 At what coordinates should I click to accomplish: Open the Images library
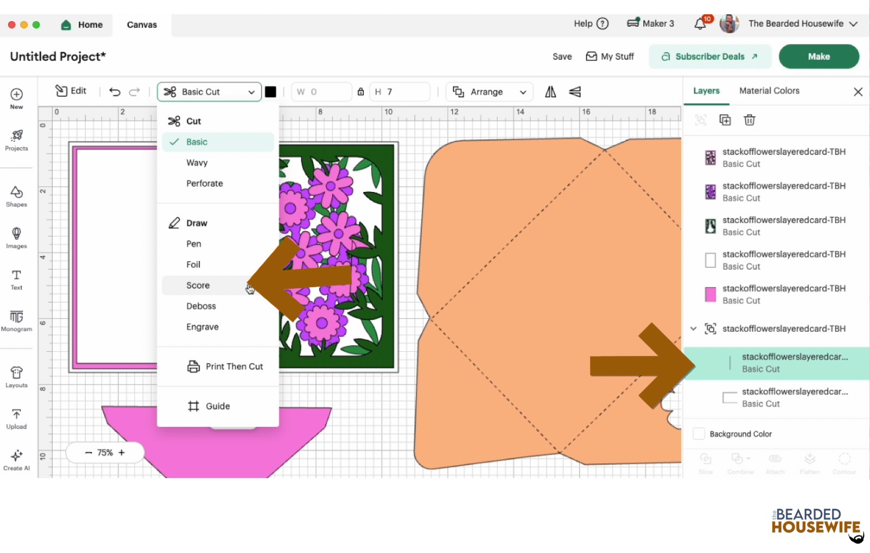(x=16, y=238)
